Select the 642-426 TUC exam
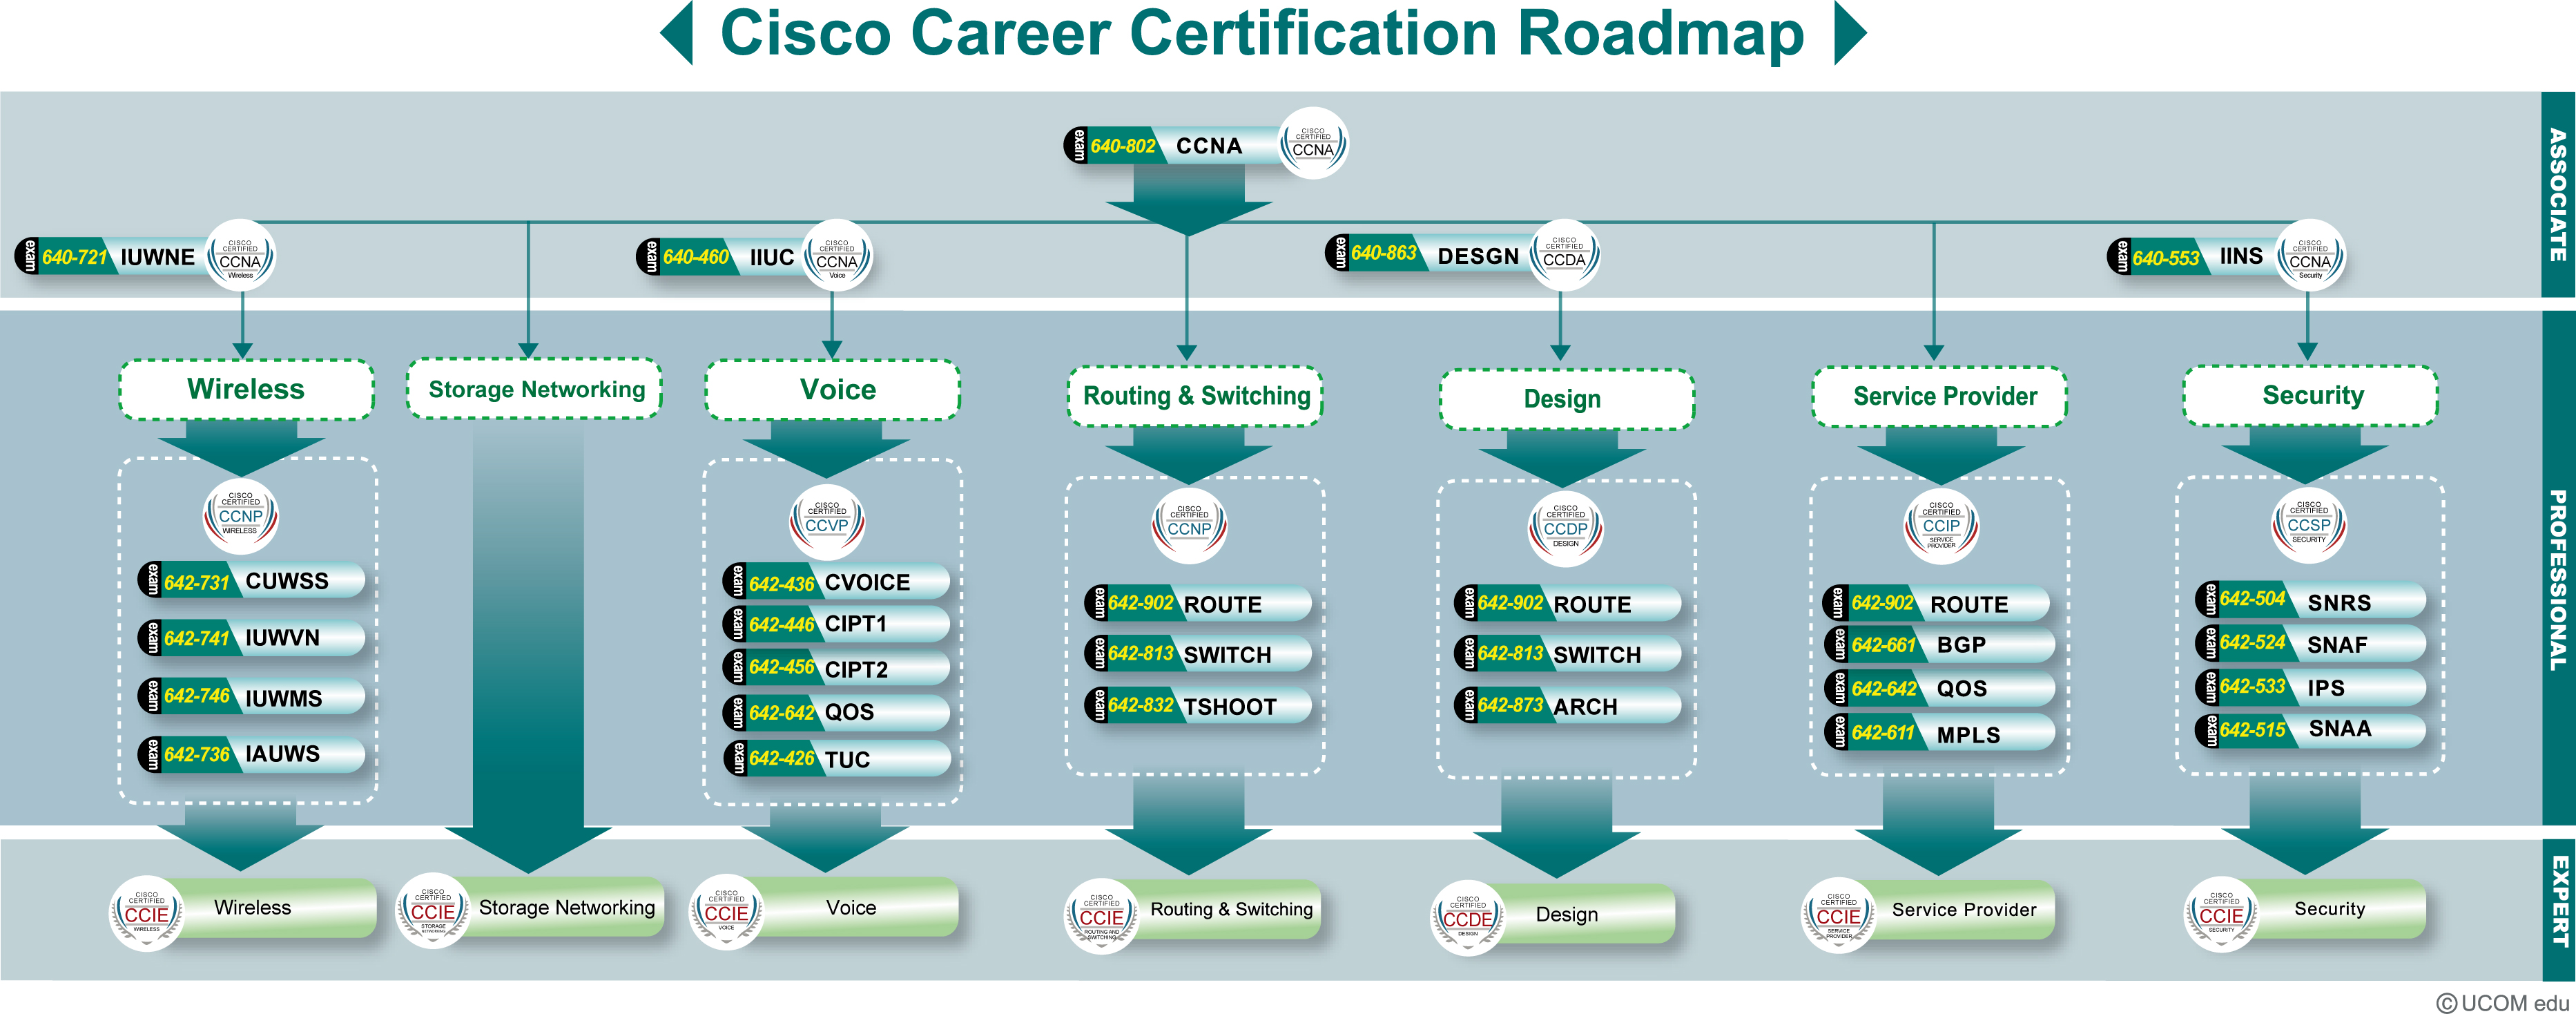This screenshot has height=1014, width=2576. tap(836, 759)
